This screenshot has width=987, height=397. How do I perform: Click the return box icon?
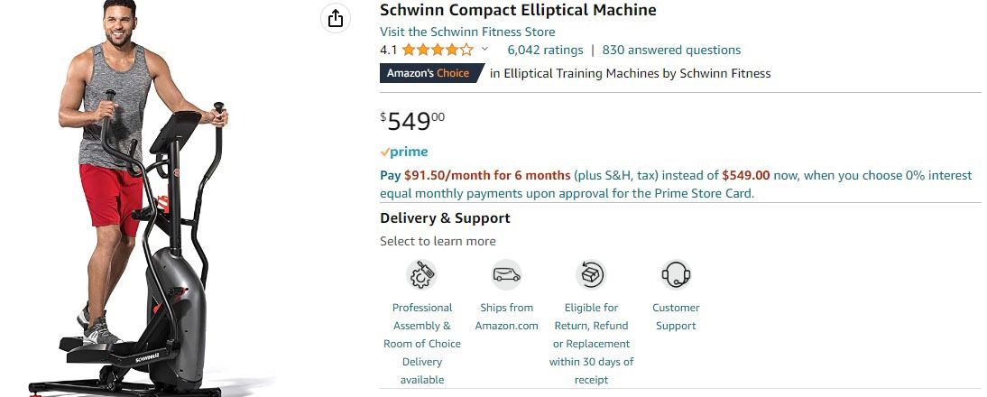point(591,273)
